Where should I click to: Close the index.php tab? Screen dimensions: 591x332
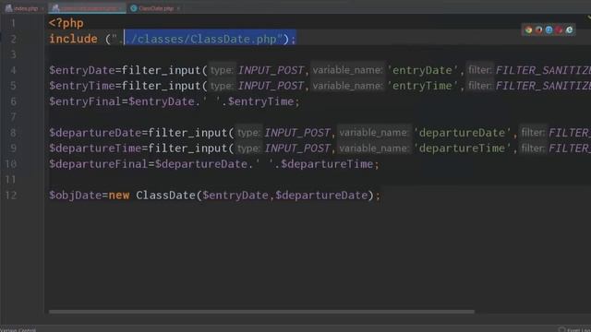pyautogui.click(x=42, y=8)
